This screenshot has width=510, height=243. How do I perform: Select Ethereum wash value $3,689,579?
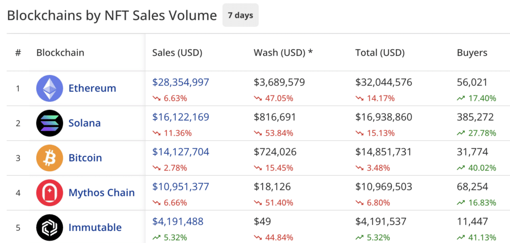pyautogui.click(x=279, y=82)
